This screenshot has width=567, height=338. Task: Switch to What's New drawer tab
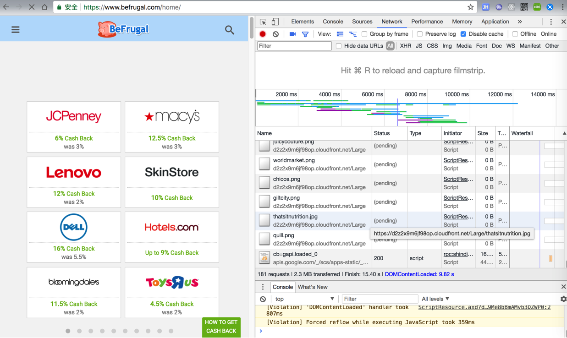click(313, 287)
